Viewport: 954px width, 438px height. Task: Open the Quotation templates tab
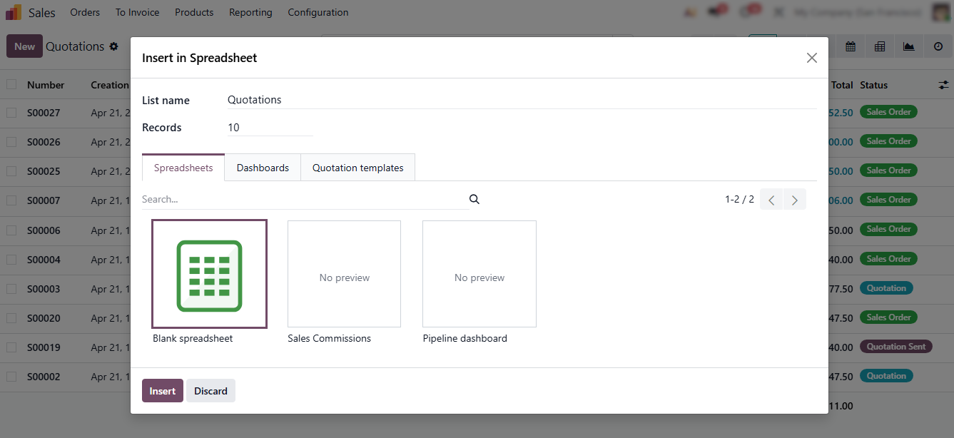[357, 168]
